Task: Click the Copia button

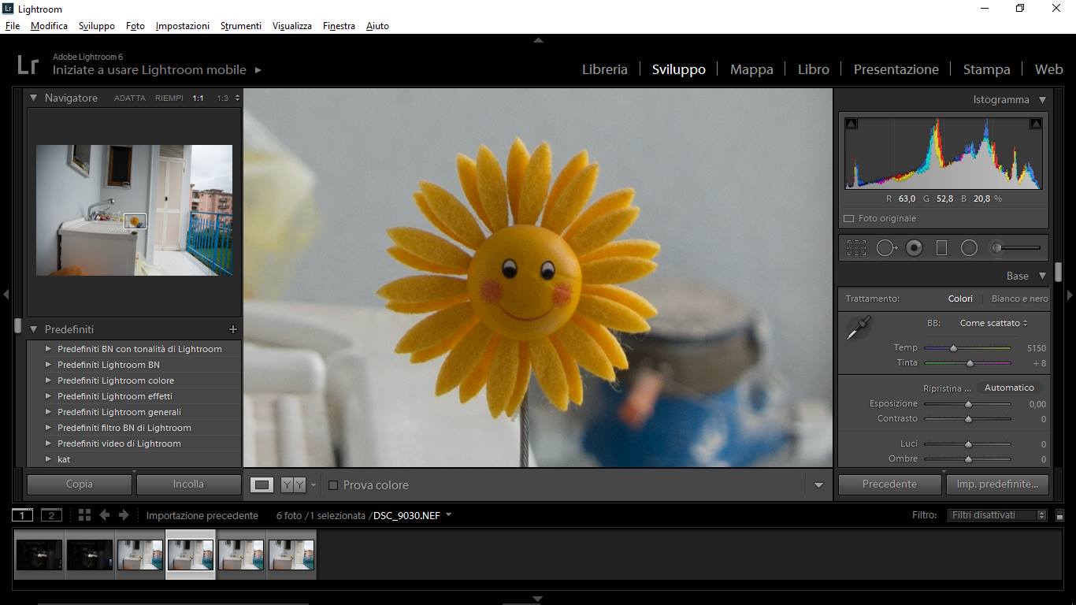Action: point(79,484)
